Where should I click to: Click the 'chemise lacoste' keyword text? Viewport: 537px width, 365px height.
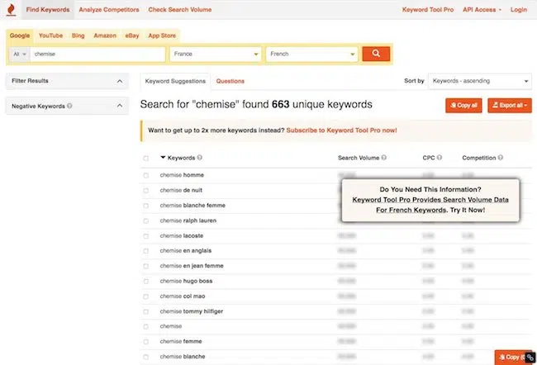pos(182,235)
